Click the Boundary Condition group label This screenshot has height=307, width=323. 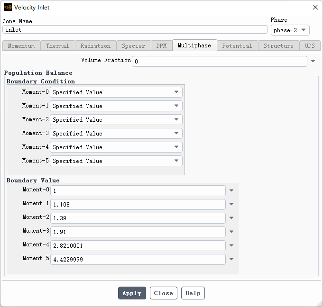point(41,81)
